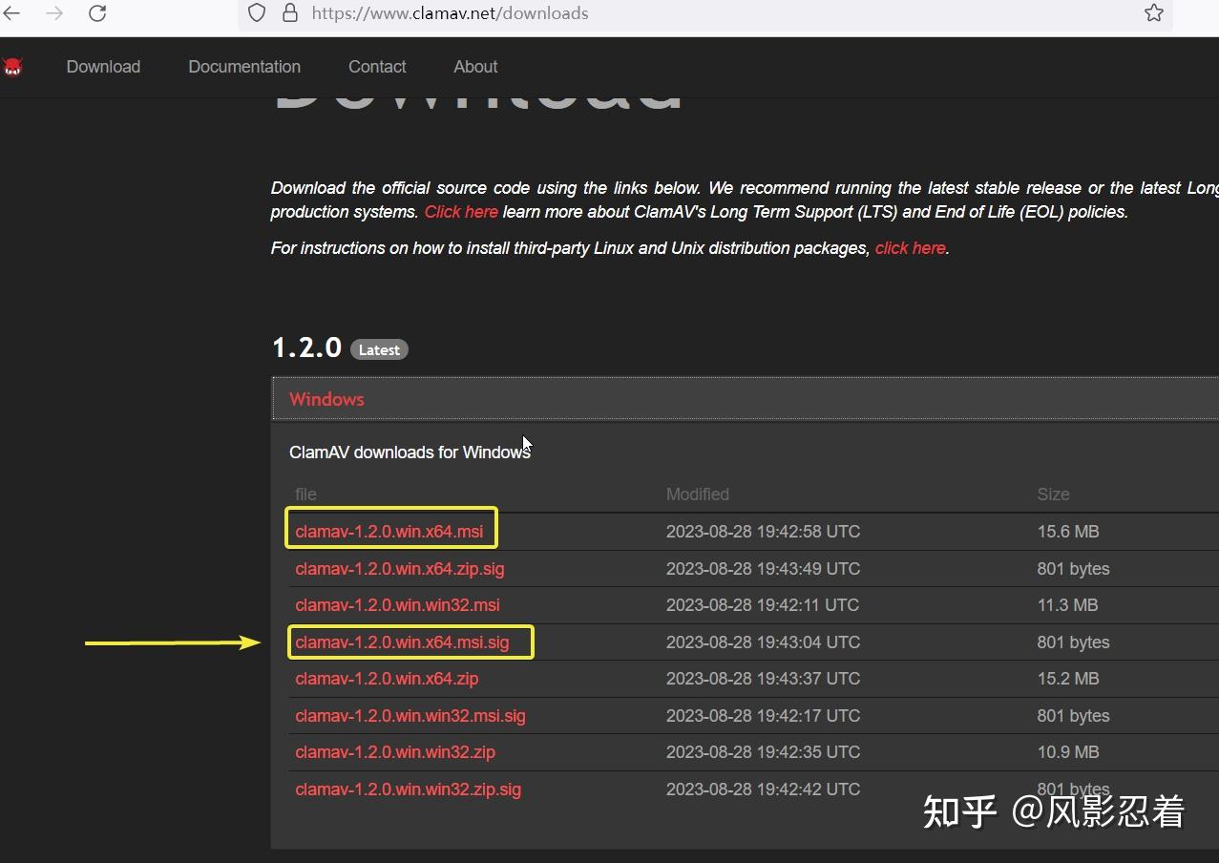This screenshot has height=863, width=1219.
Task: Download clamav-1.2.0.win.x64.zip
Action: 387,679
